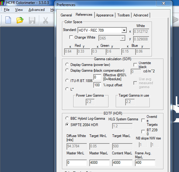Viewport: 179px width, 172px height.
Task: Click the Master MinL input field
Action: [x=77, y=163]
